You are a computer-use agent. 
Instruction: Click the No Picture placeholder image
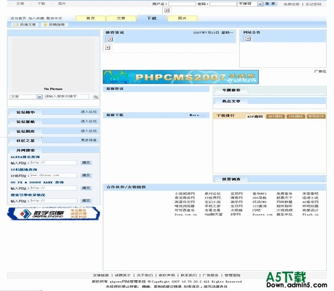[53, 64]
